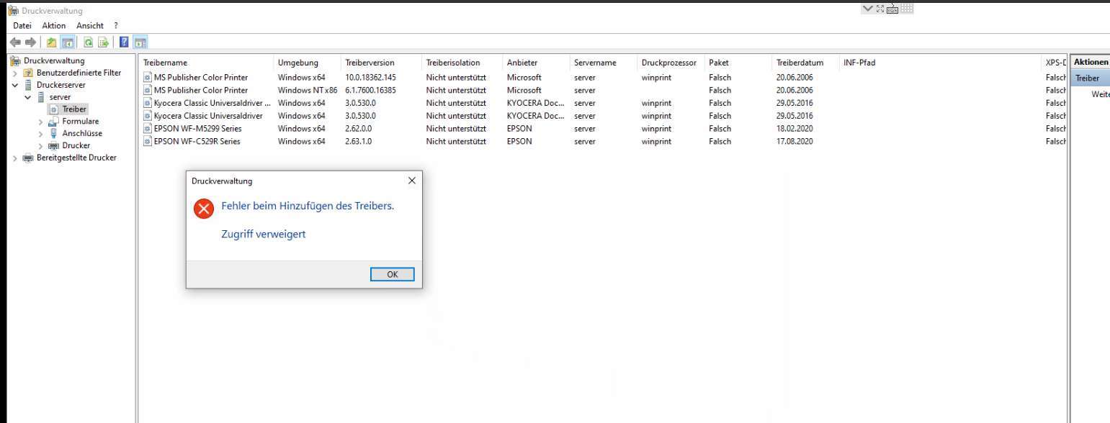
Task: Expand the Benutzerdefinierte Filter node
Action: [x=15, y=73]
